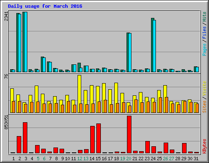Select day 8 on the x-axis
Image resolution: width=209 pixels, height=163 pixels.
[x=56, y=159]
